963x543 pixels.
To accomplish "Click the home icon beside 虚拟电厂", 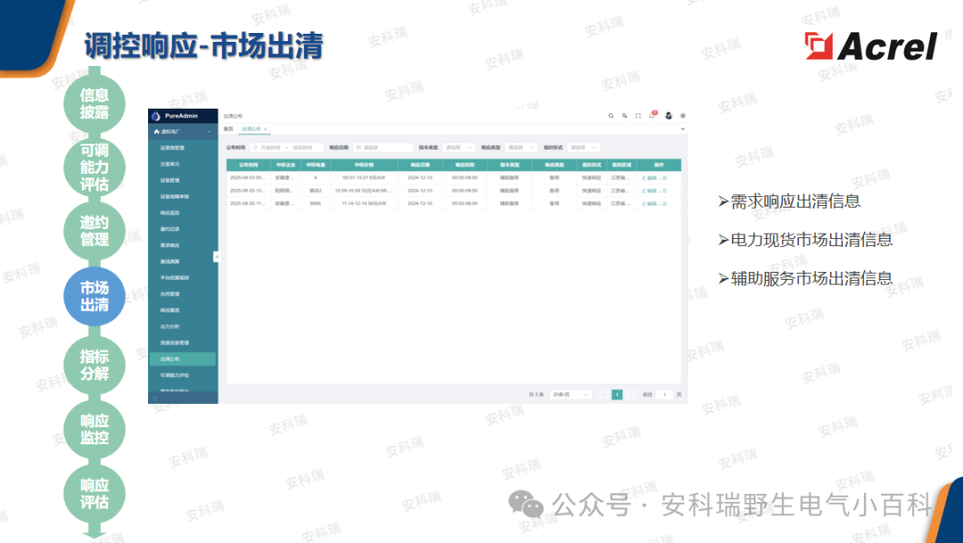I will [x=156, y=131].
